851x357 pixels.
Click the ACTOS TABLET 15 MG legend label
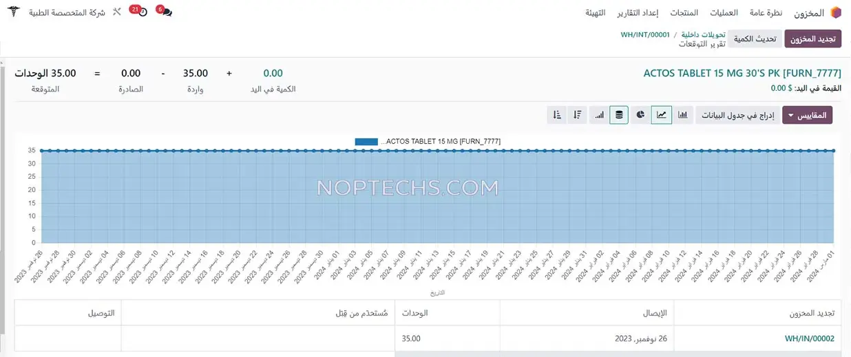pos(441,141)
